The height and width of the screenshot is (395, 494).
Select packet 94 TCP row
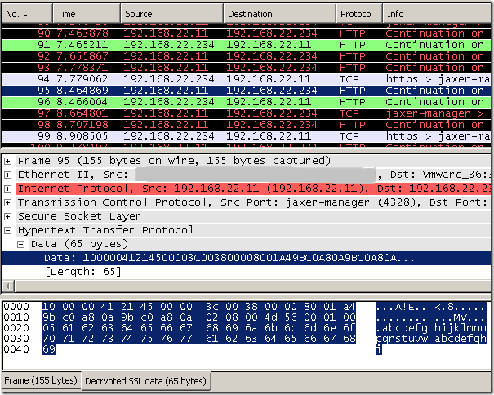(246, 79)
